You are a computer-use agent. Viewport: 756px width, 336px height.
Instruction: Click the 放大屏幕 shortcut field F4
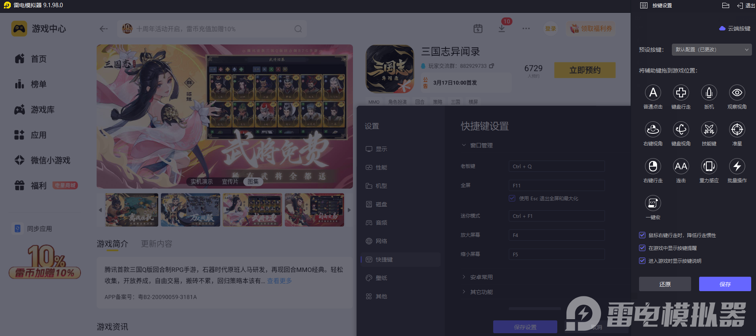pyautogui.click(x=557, y=235)
